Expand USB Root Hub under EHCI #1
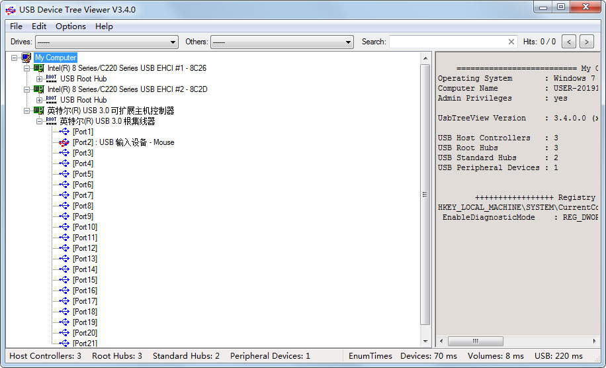Image resolution: width=606 pixels, height=368 pixels. pyautogui.click(x=39, y=79)
